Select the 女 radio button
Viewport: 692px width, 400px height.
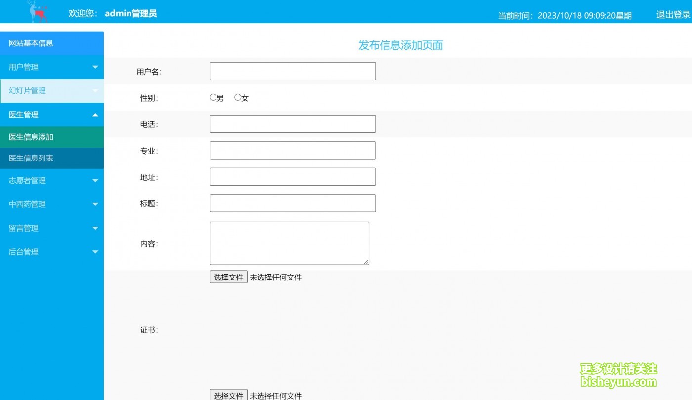[238, 98]
